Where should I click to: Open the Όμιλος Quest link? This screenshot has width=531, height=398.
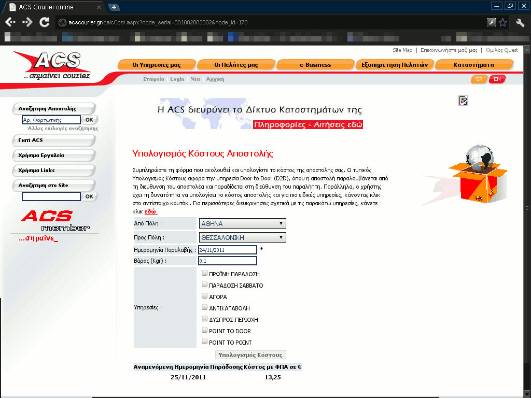tap(501, 50)
